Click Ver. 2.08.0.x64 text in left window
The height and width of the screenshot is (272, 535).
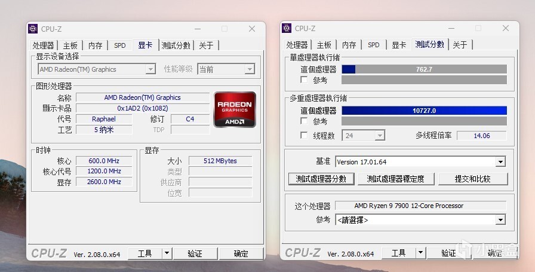97,255
